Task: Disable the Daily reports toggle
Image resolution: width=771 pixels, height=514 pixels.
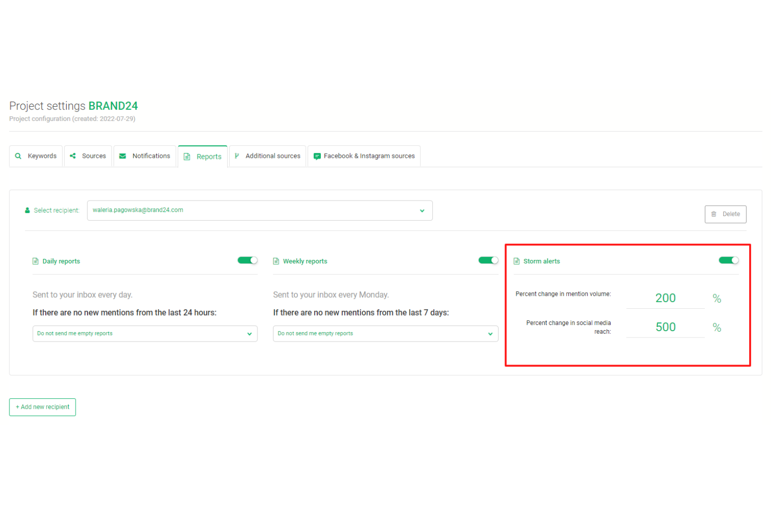Action: click(x=247, y=260)
